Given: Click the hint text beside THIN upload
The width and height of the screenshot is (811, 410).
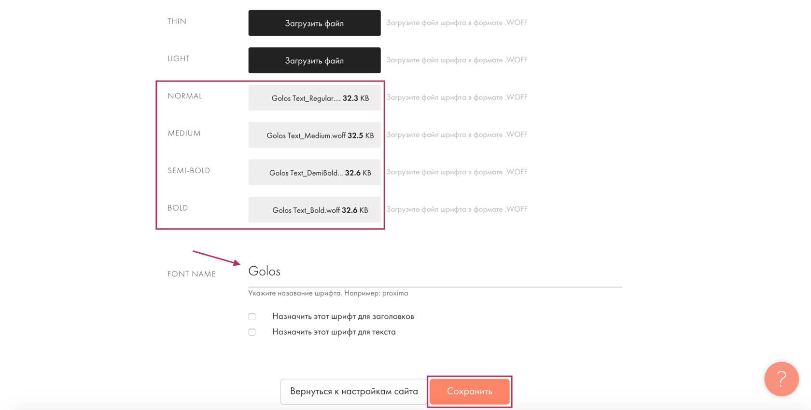Looking at the screenshot, I should tap(457, 23).
